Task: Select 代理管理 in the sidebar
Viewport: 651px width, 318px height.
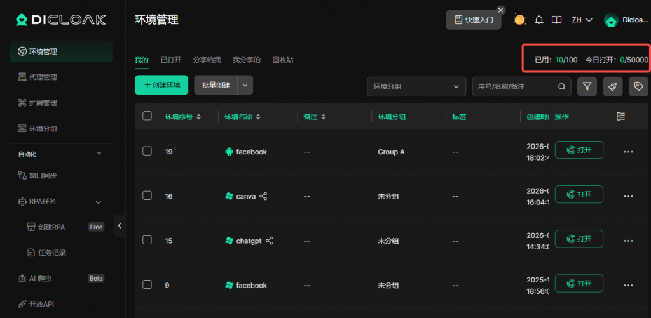Action: 43,77
